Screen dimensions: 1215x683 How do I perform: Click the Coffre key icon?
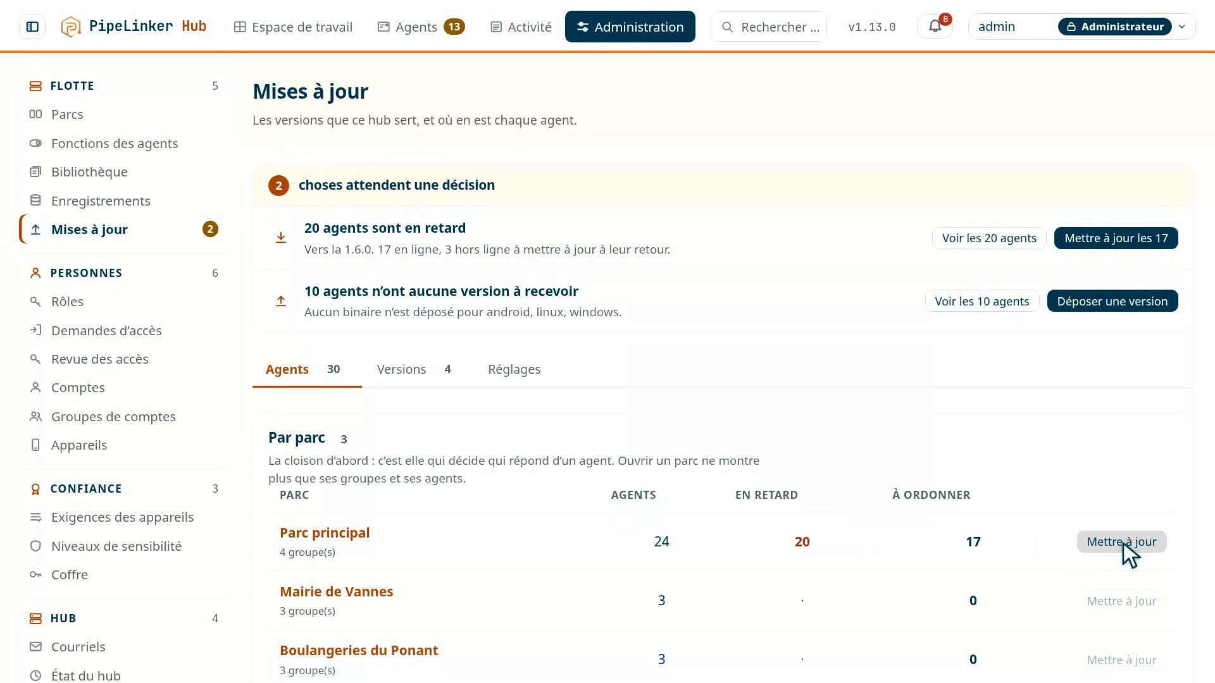point(35,575)
